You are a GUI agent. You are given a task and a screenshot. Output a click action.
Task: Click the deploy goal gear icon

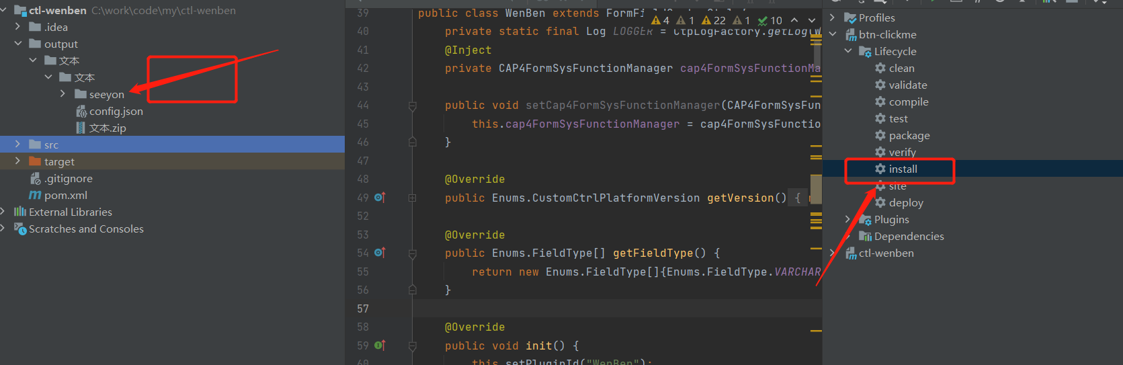pos(880,202)
